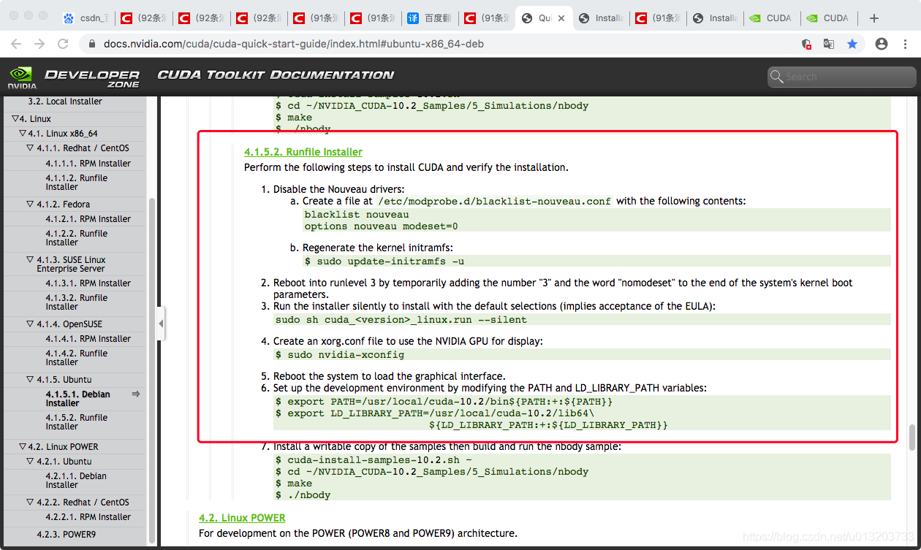Viewport: 921px width, 550px height.
Task: Collapse the '4. Linux' tree section
Action: tap(16, 118)
